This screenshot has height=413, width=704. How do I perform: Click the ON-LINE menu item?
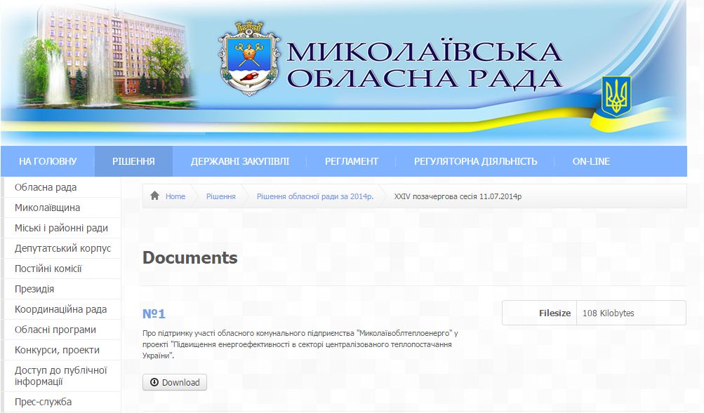(x=590, y=161)
